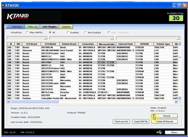188x138 pixels.
Task: Click the Create DIM File button
Action: tap(141, 121)
